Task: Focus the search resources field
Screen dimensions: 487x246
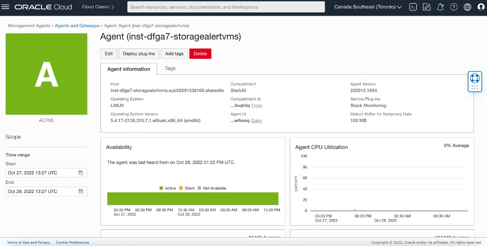Action: pos(226,7)
